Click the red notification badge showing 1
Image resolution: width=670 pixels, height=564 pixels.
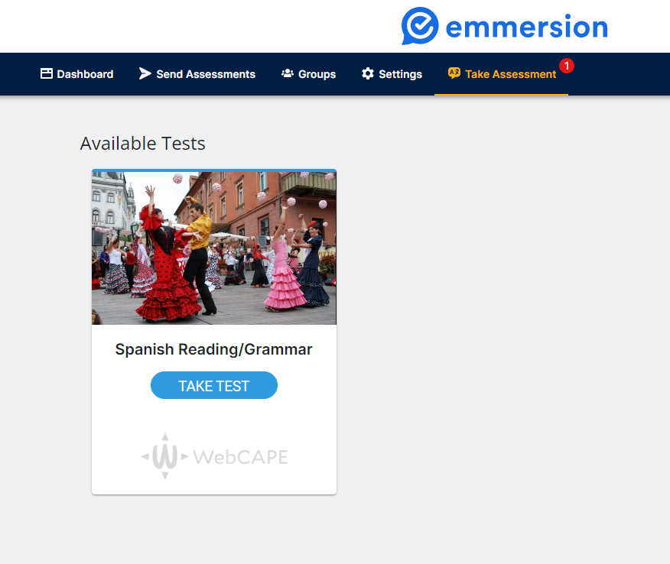[567, 66]
